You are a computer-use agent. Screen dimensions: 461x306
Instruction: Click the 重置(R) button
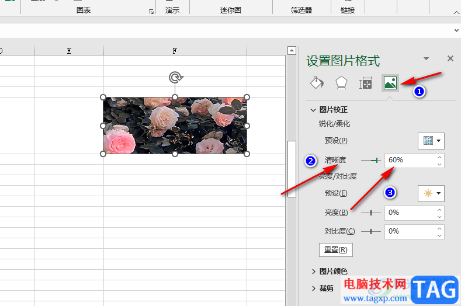tap(336, 250)
